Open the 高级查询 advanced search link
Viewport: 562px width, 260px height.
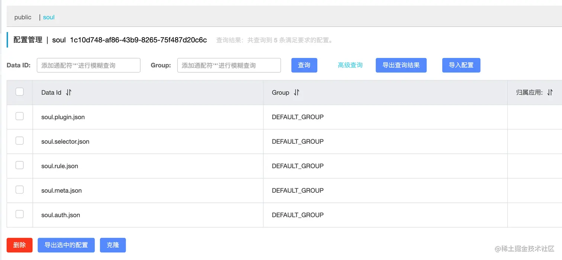[x=350, y=65]
